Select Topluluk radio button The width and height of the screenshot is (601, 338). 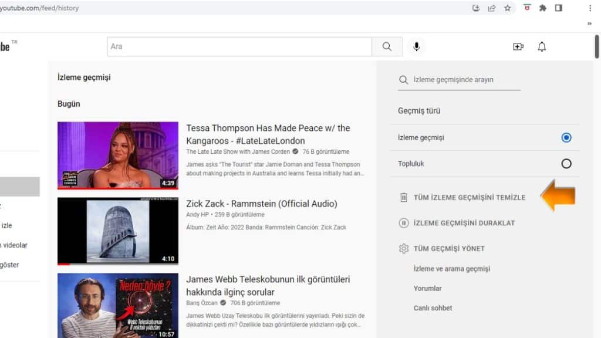566,164
